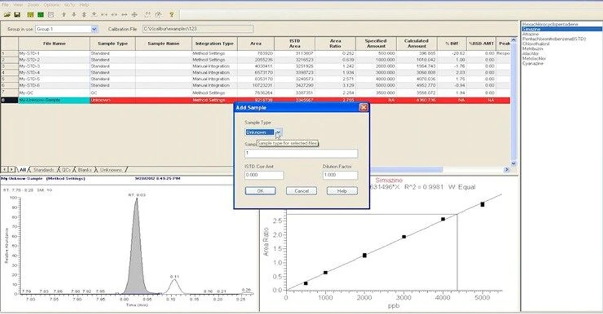Click the % Diff column header
The image size is (603, 314).
tap(452, 44)
